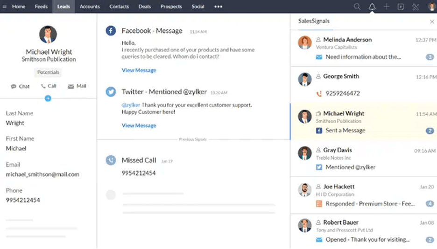Click the Call button

[x=49, y=86]
